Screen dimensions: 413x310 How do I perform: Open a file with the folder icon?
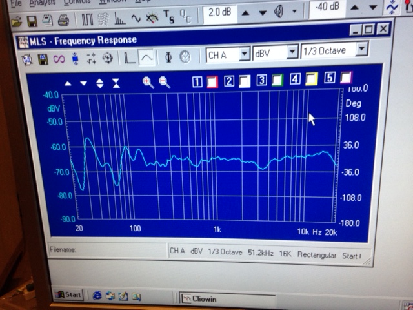[x=16, y=21]
